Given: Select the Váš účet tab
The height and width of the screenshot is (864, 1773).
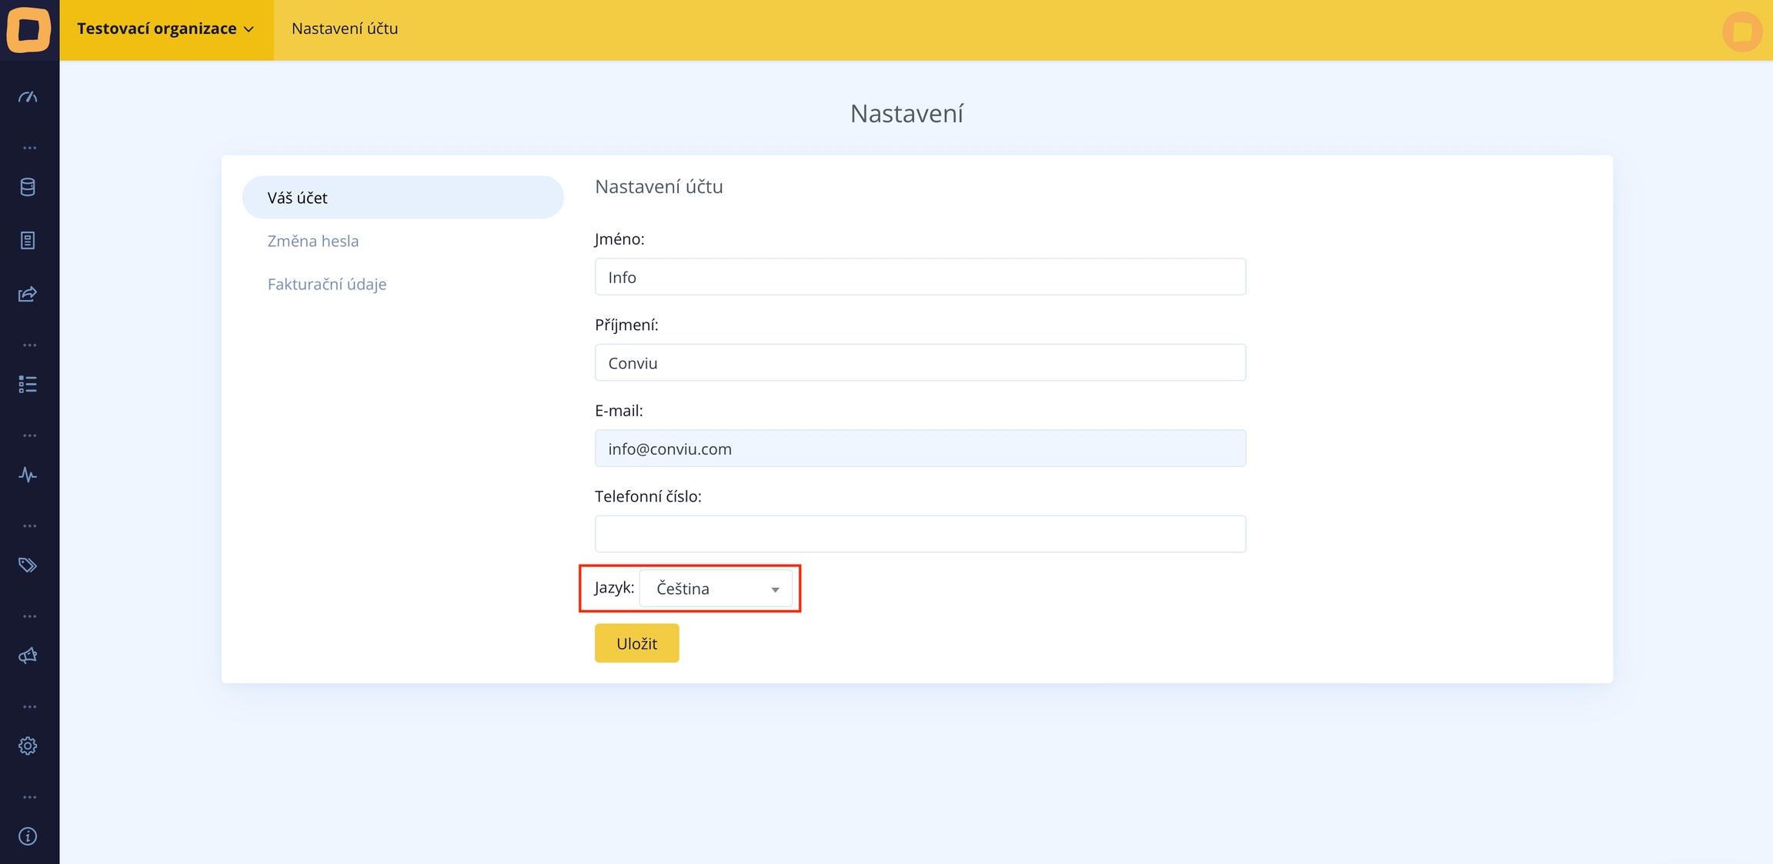Looking at the screenshot, I should coord(402,198).
